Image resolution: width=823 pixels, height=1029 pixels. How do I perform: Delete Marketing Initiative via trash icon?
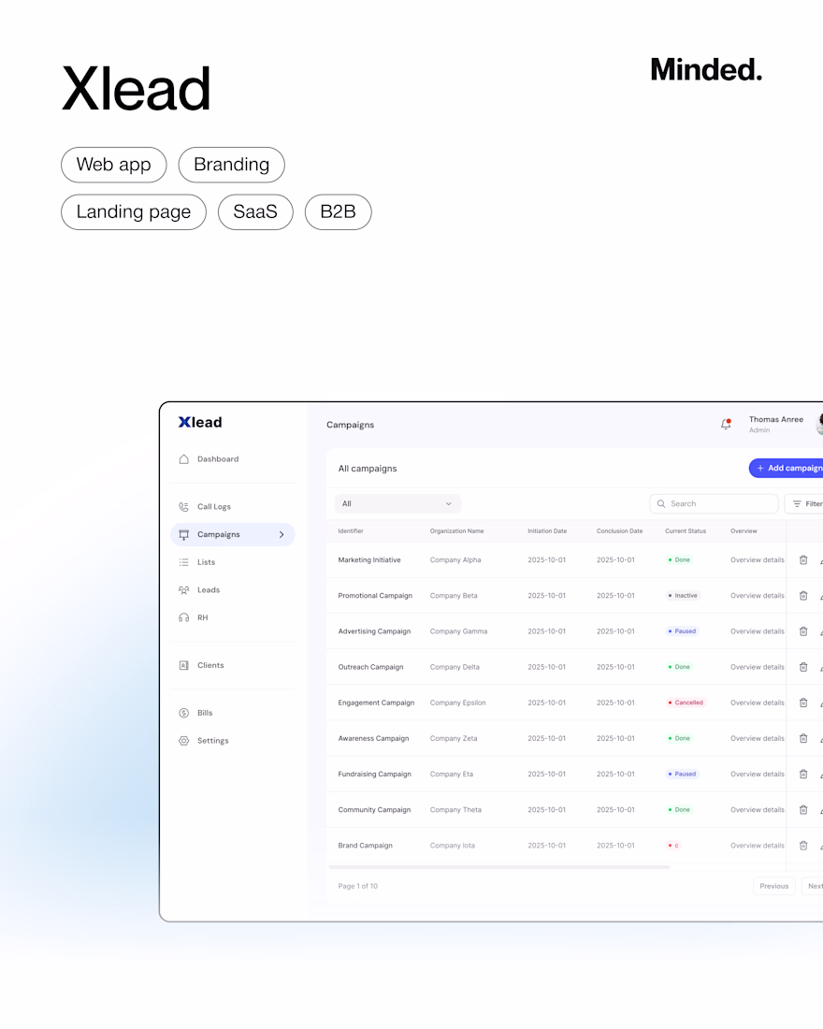click(x=803, y=559)
